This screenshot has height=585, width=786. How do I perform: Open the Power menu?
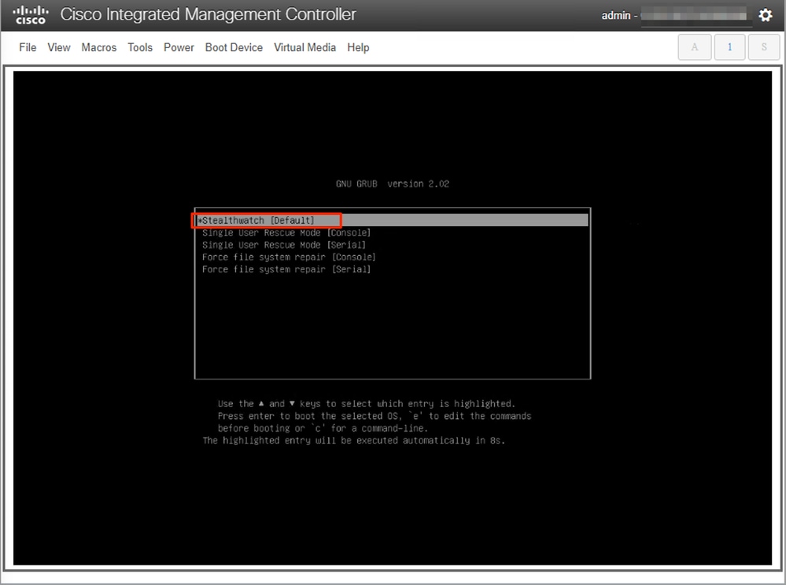(179, 47)
